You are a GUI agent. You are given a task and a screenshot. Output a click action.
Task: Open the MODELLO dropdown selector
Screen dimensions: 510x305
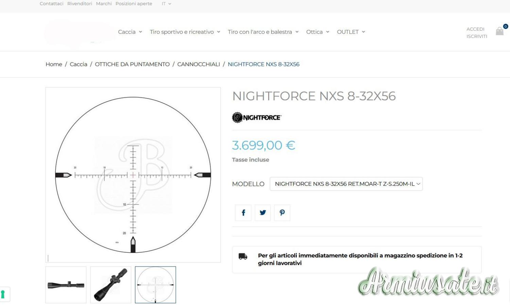click(x=346, y=184)
